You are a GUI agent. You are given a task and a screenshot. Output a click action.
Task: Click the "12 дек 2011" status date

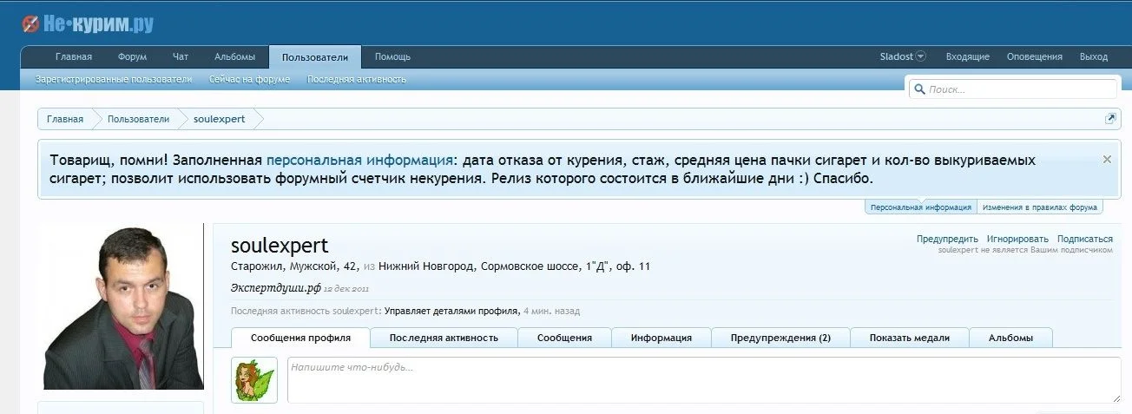tap(346, 288)
